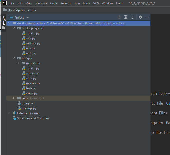The width and height of the screenshot is (170, 155).
Task: Click the do_it_django_prj package folder icon
Action: 19,28
